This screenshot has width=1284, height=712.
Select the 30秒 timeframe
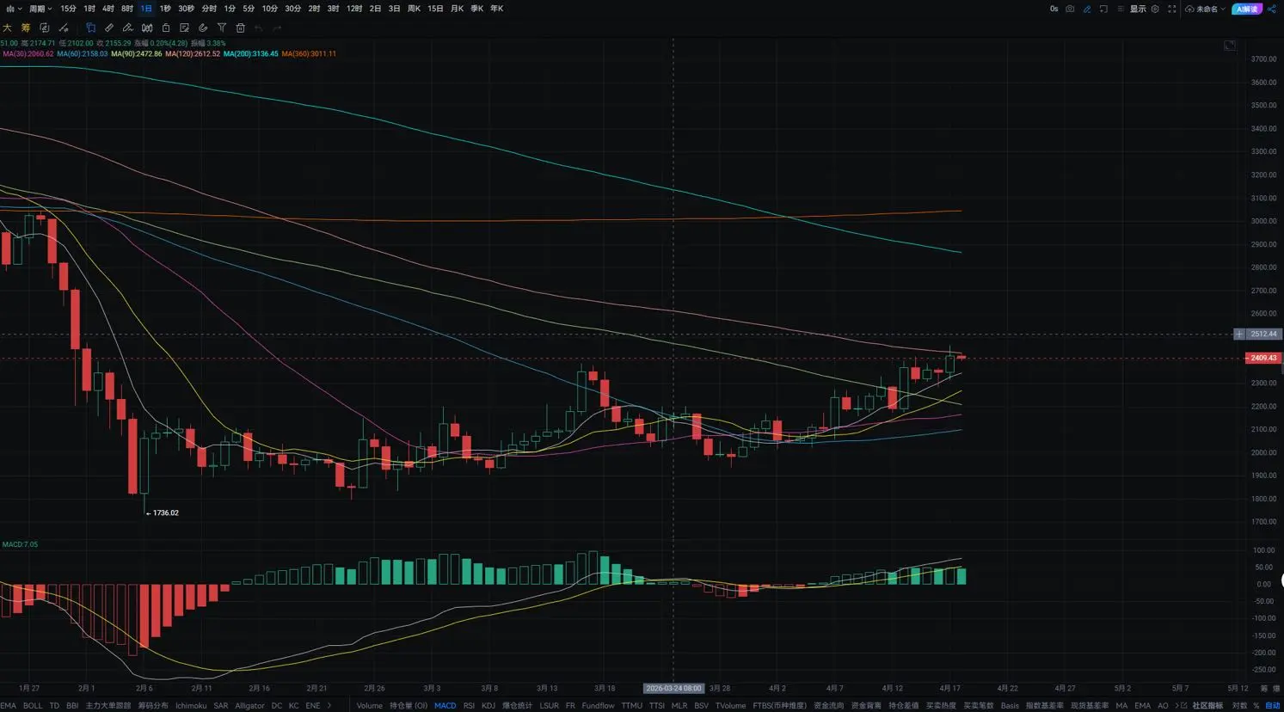[186, 9]
